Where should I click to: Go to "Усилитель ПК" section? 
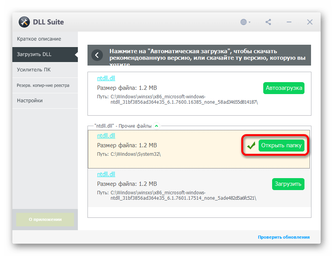coord(34,70)
